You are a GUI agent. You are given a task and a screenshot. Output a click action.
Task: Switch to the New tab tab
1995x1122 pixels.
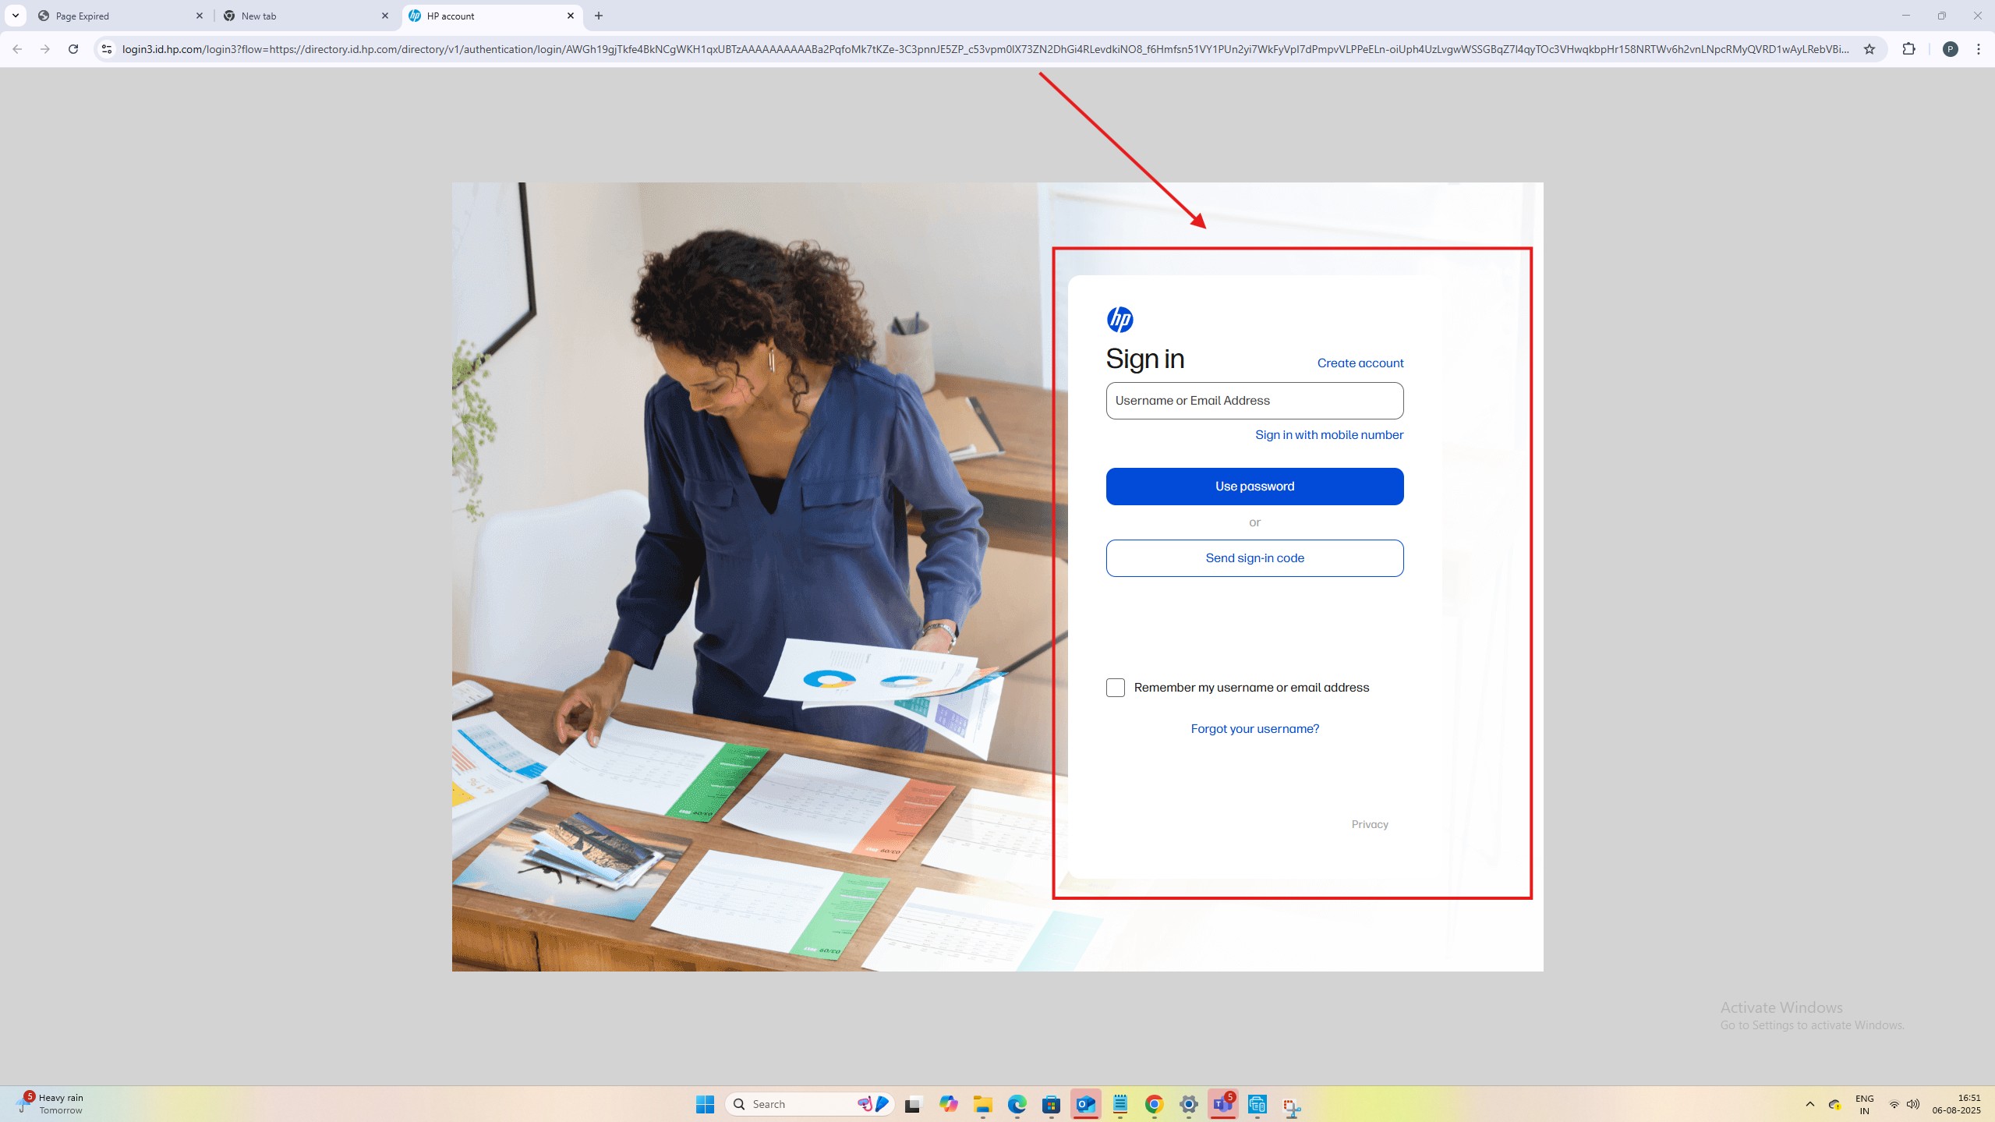(300, 16)
